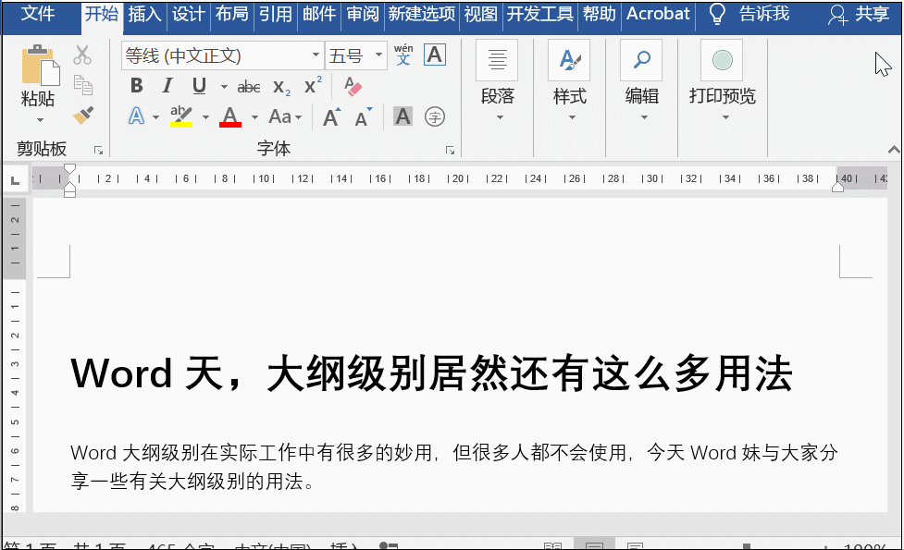The image size is (904, 550).
Task: Switch to the 布局 Layout tab
Action: (231, 14)
